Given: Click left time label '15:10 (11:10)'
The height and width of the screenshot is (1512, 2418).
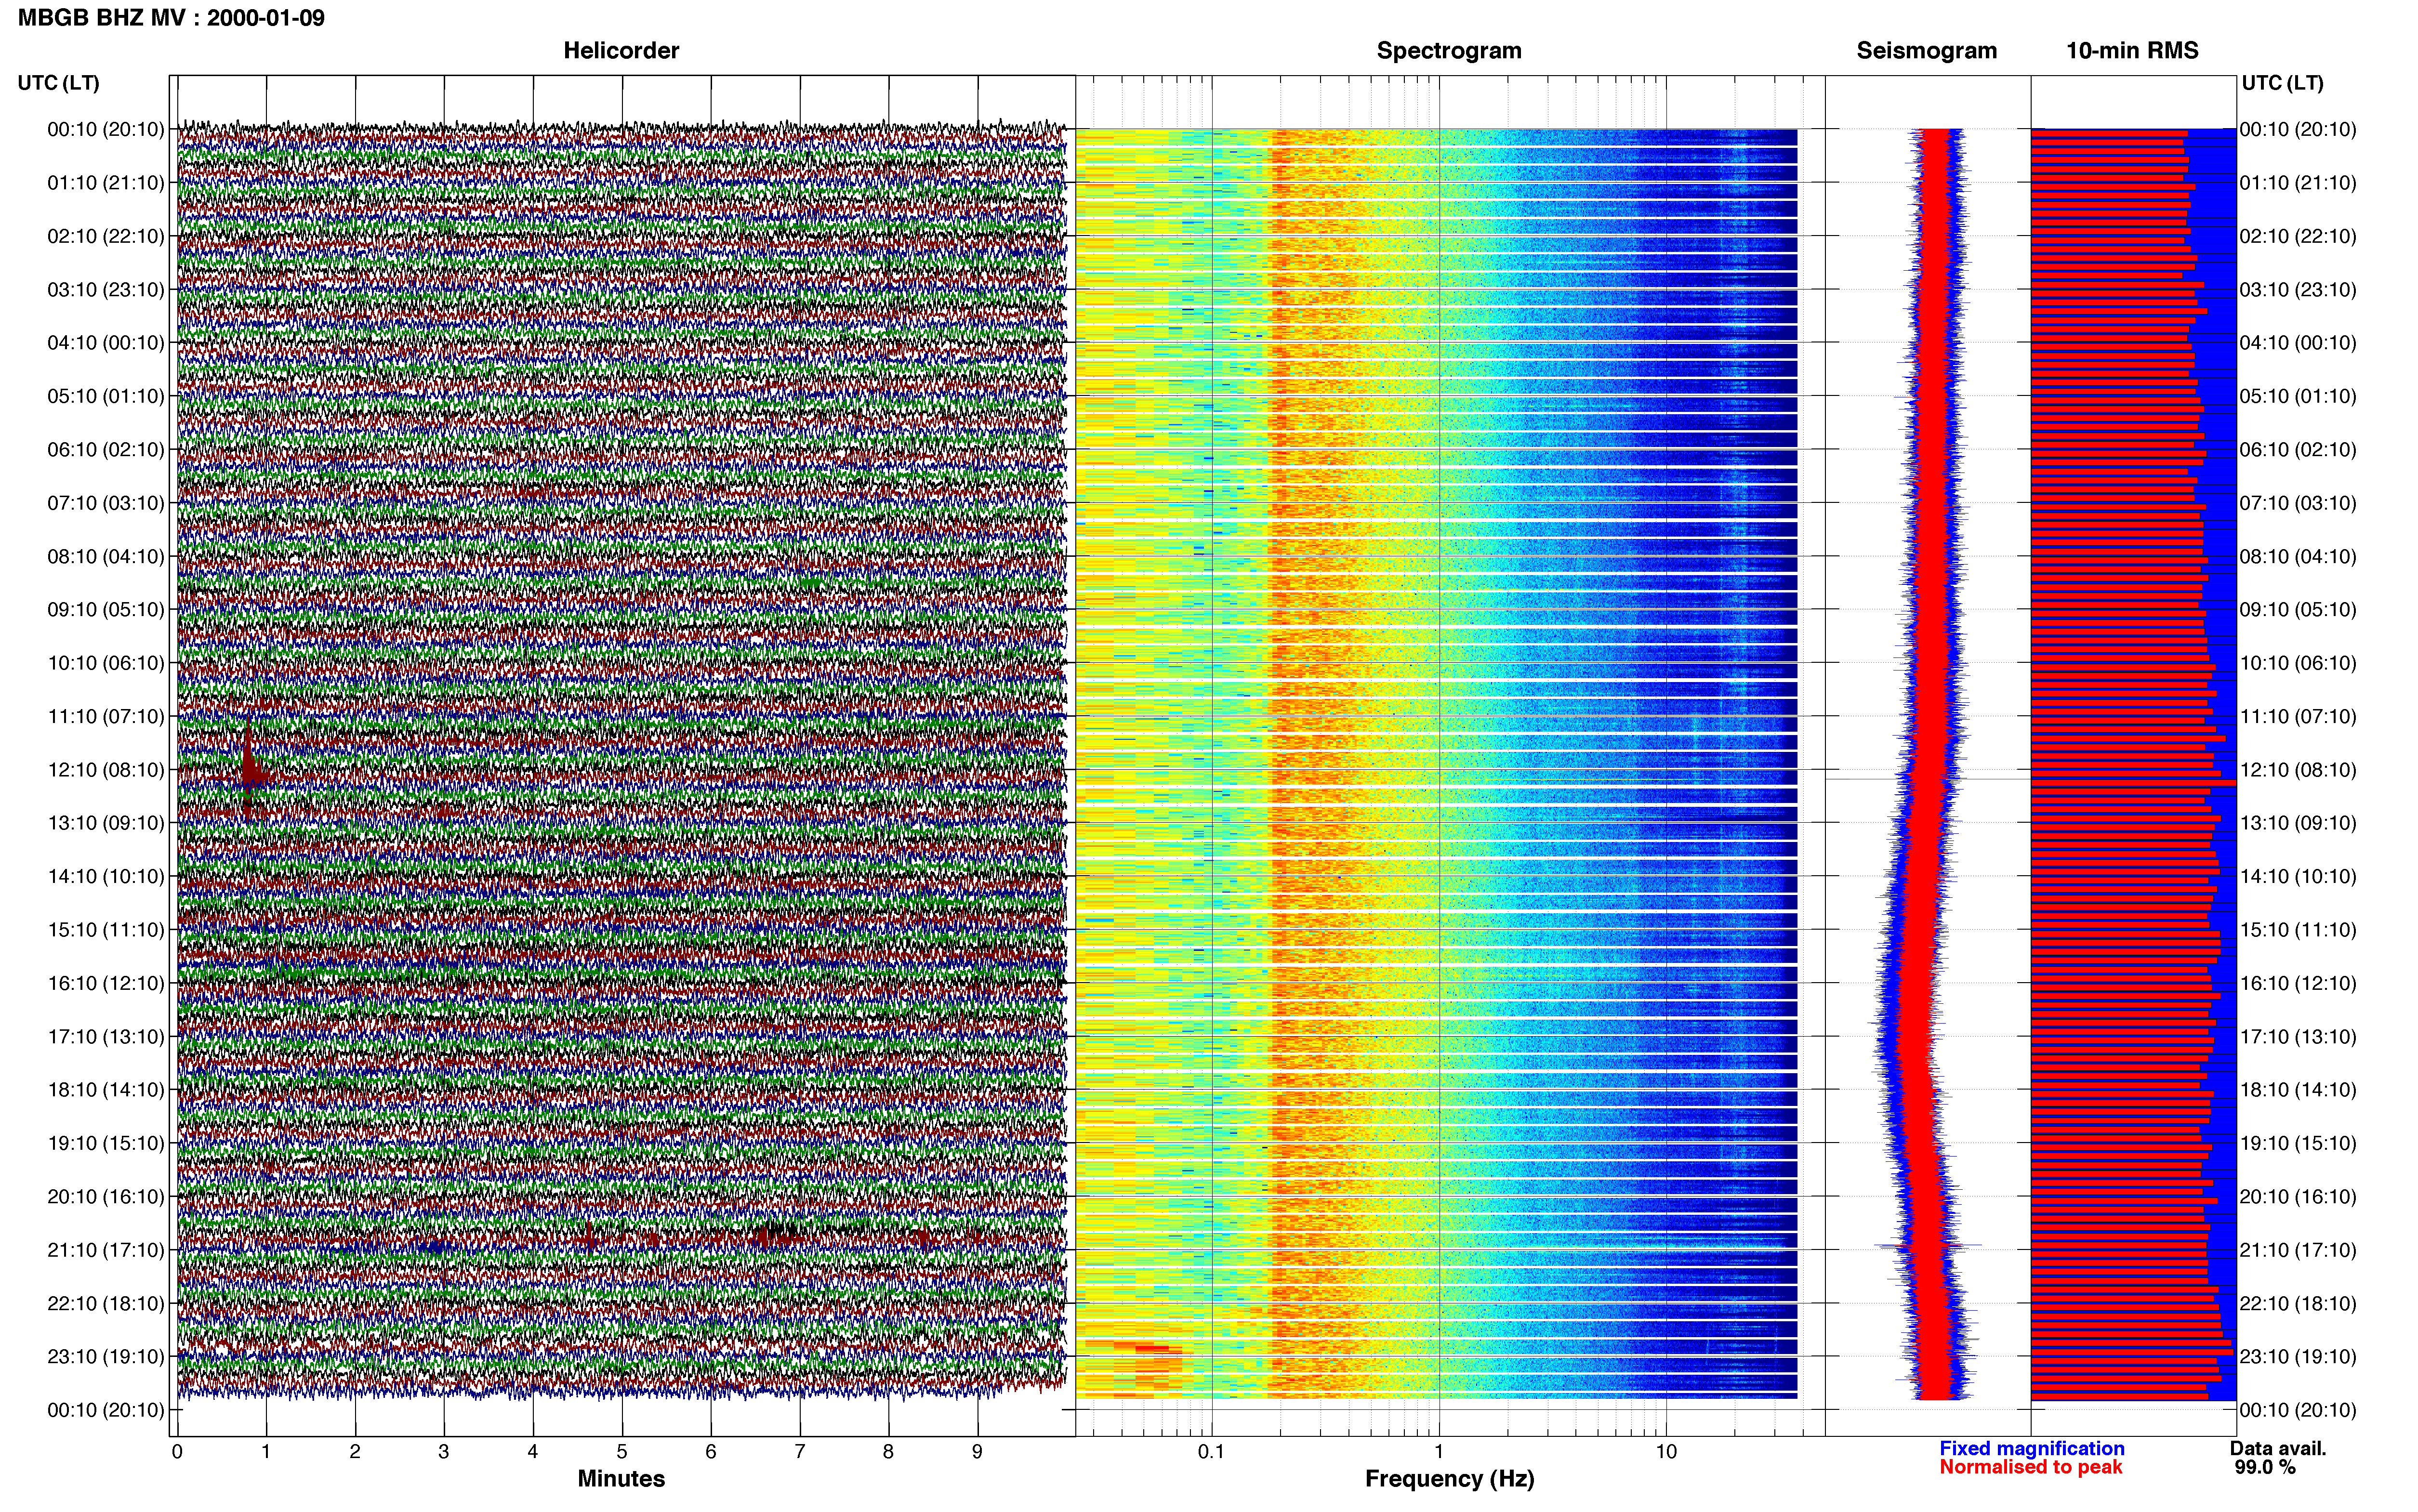Looking at the screenshot, I should 106,930.
